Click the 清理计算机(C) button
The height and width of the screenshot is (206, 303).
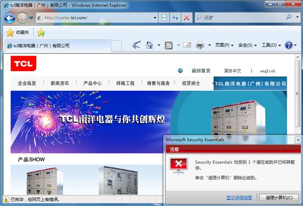pyautogui.click(x=279, y=198)
